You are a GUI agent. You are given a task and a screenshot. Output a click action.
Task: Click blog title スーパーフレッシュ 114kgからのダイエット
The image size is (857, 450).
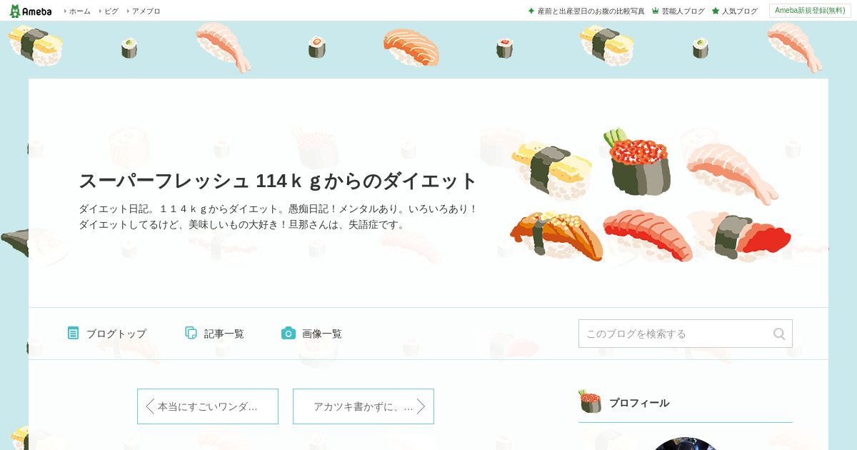(x=278, y=181)
